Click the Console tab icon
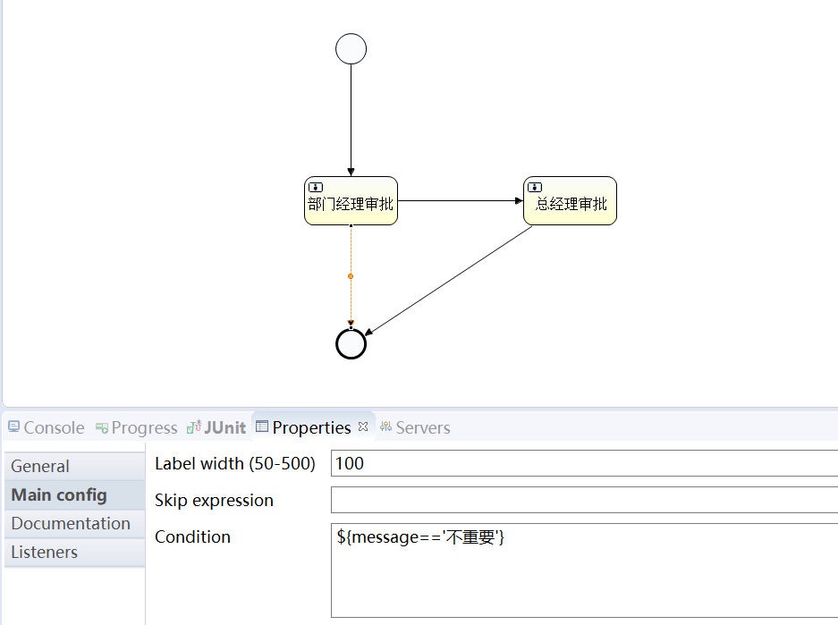Image resolution: width=838 pixels, height=625 pixels. pos(14,427)
